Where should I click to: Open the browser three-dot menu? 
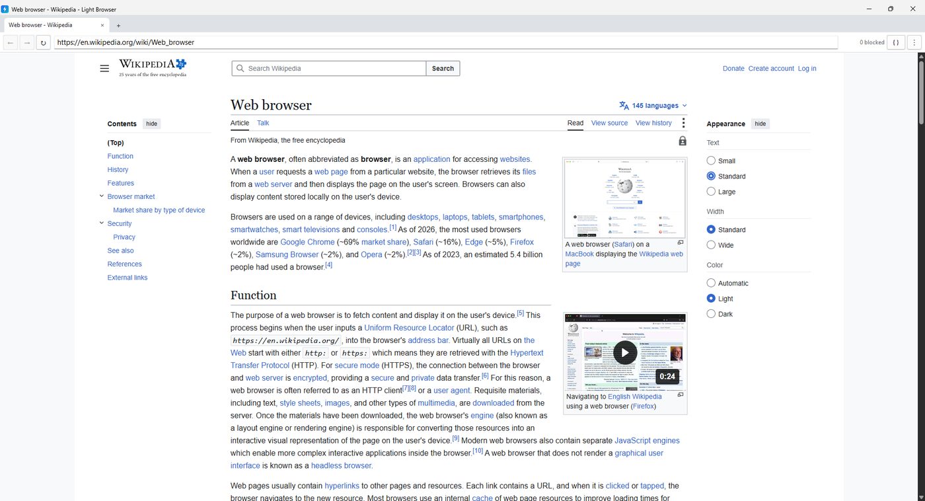pos(914,42)
